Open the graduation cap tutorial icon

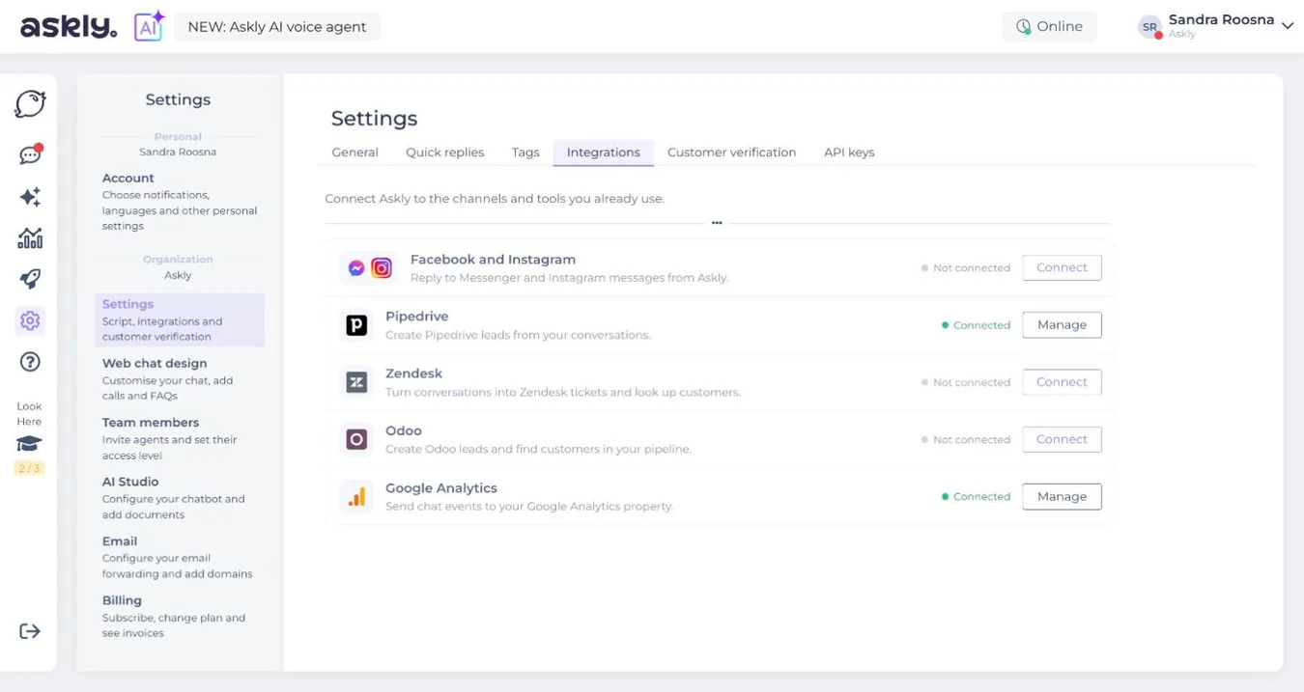pyautogui.click(x=29, y=444)
